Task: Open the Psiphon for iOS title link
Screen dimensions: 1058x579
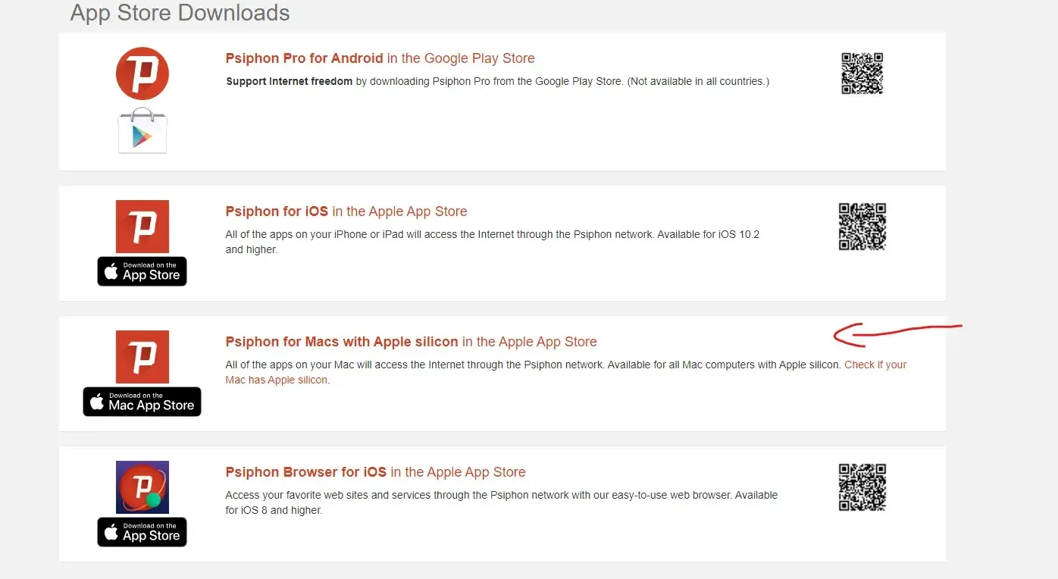Action: click(346, 211)
